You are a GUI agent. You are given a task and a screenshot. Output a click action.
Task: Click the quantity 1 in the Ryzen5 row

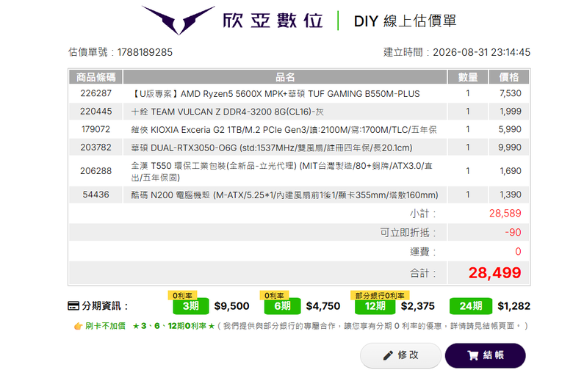point(468,93)
